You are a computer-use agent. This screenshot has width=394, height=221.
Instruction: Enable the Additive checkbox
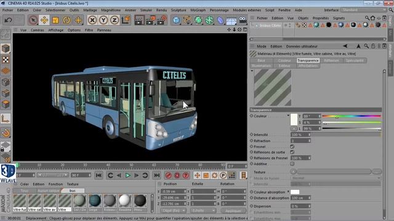tap(292, 164)
